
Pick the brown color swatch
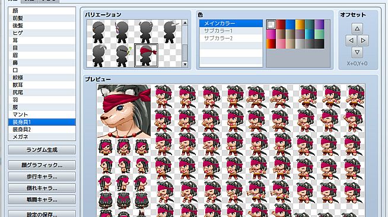pos(281,34)
